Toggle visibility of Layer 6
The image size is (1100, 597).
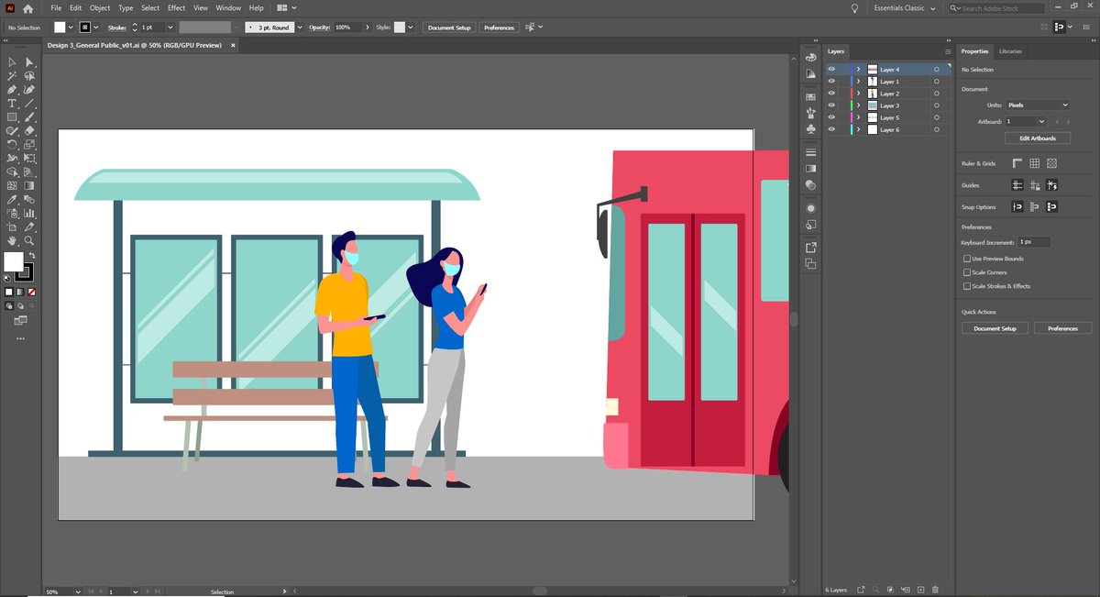click(x=831, y=129)
